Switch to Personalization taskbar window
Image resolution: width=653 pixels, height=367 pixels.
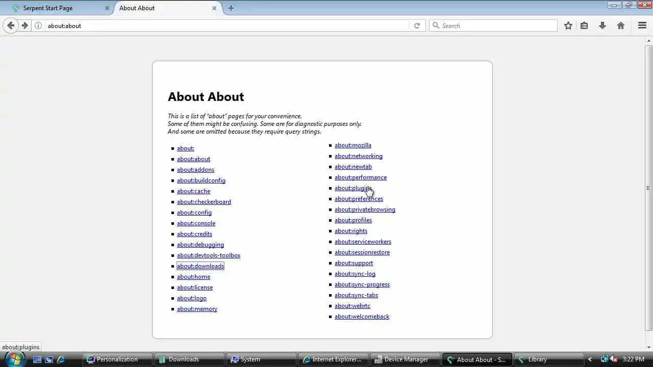[x=118, y=359]
